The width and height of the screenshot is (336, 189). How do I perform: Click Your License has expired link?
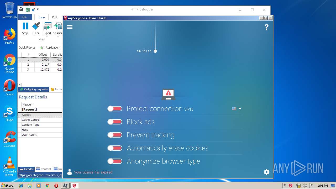click(93, 172)
